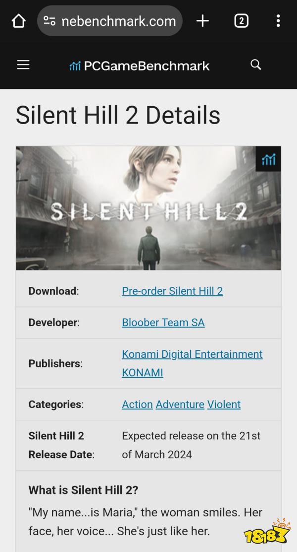
Task: Click the PCGameBenchmark bar chart logo icon
Action: pyautogui.click(x=75, y=66)
